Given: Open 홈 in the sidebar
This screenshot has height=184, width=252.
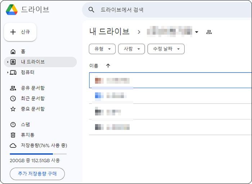Looking at the screenshot, I should click(x=40, y=52).
